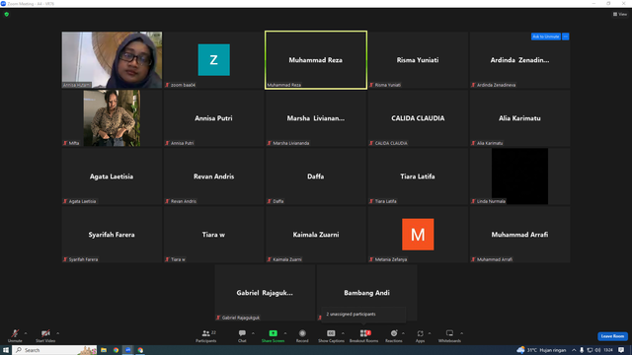Select Mifta's video thumbnail
This screenshot has height=355, width=632.
(112, 118)
